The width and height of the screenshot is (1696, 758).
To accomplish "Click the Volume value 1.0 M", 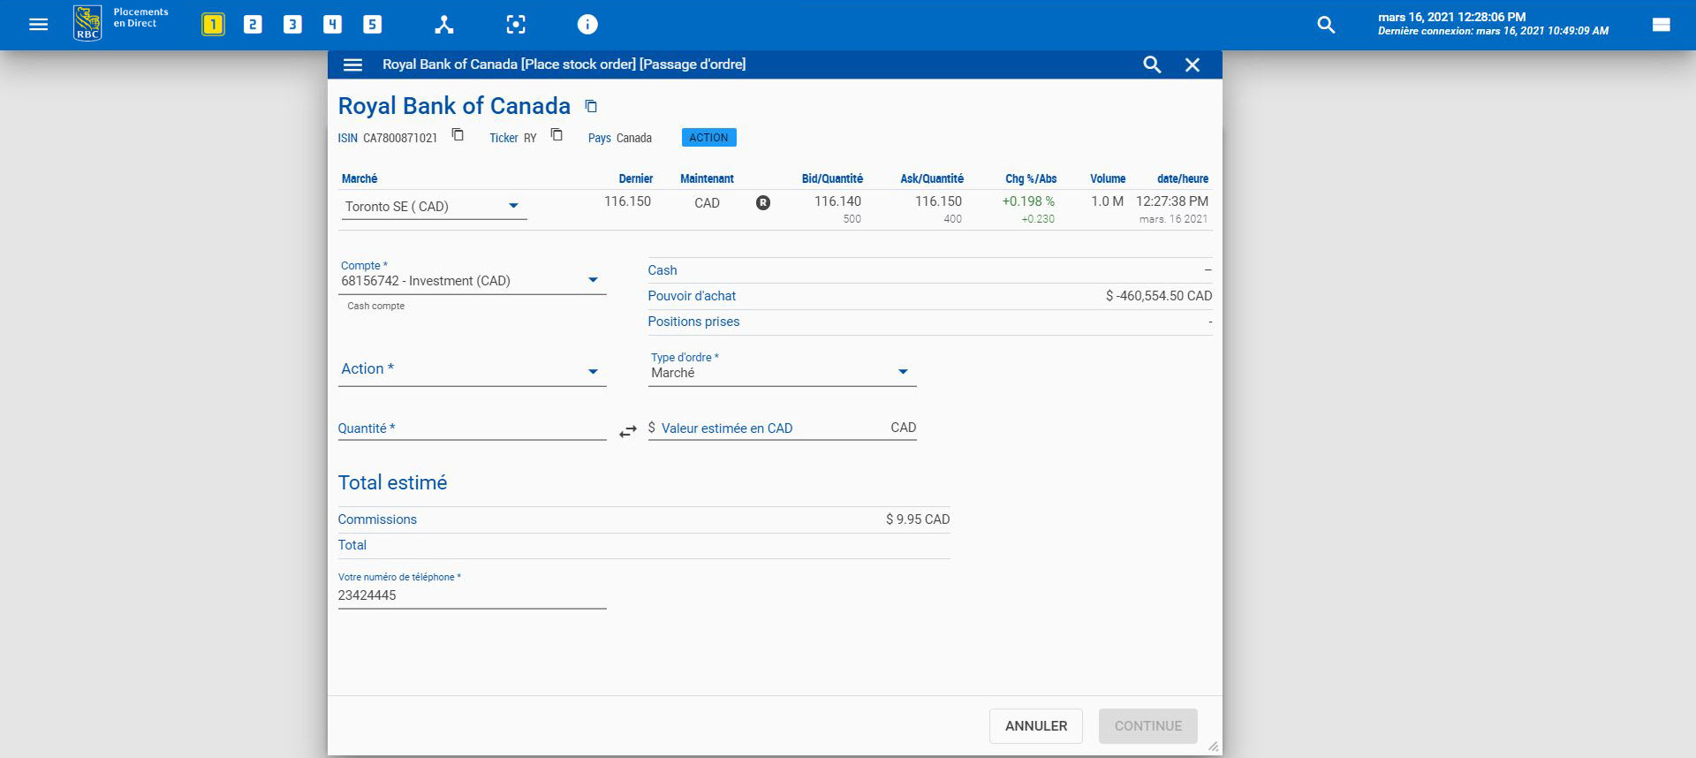I will click(x=1107, y=201).
